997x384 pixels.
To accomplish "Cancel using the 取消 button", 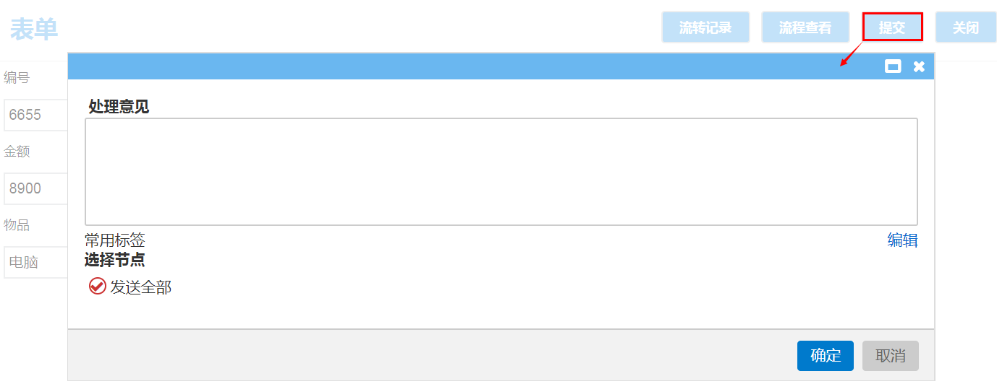I will (x=891, y=356).
